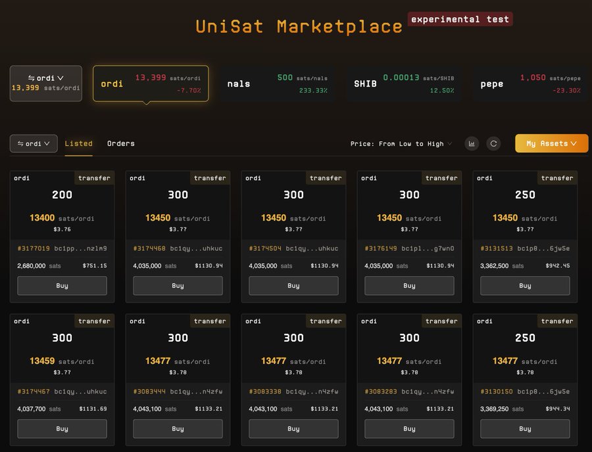Screen dimensions: 592x452
Task: Click seller address on listing #3174467
Action: 80,392
